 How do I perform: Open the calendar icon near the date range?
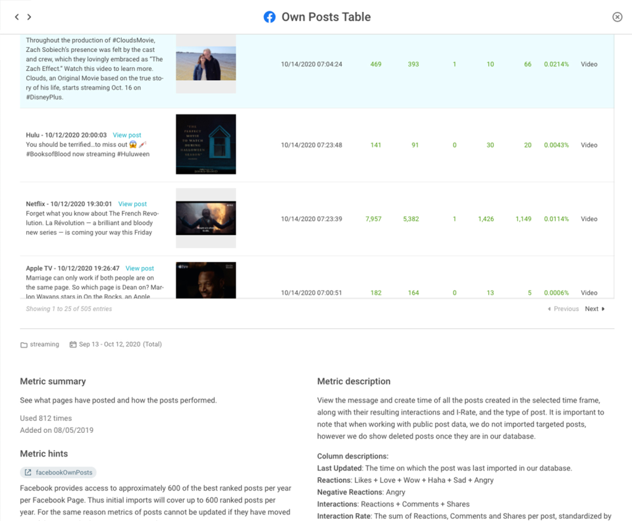tap(72, 344)
